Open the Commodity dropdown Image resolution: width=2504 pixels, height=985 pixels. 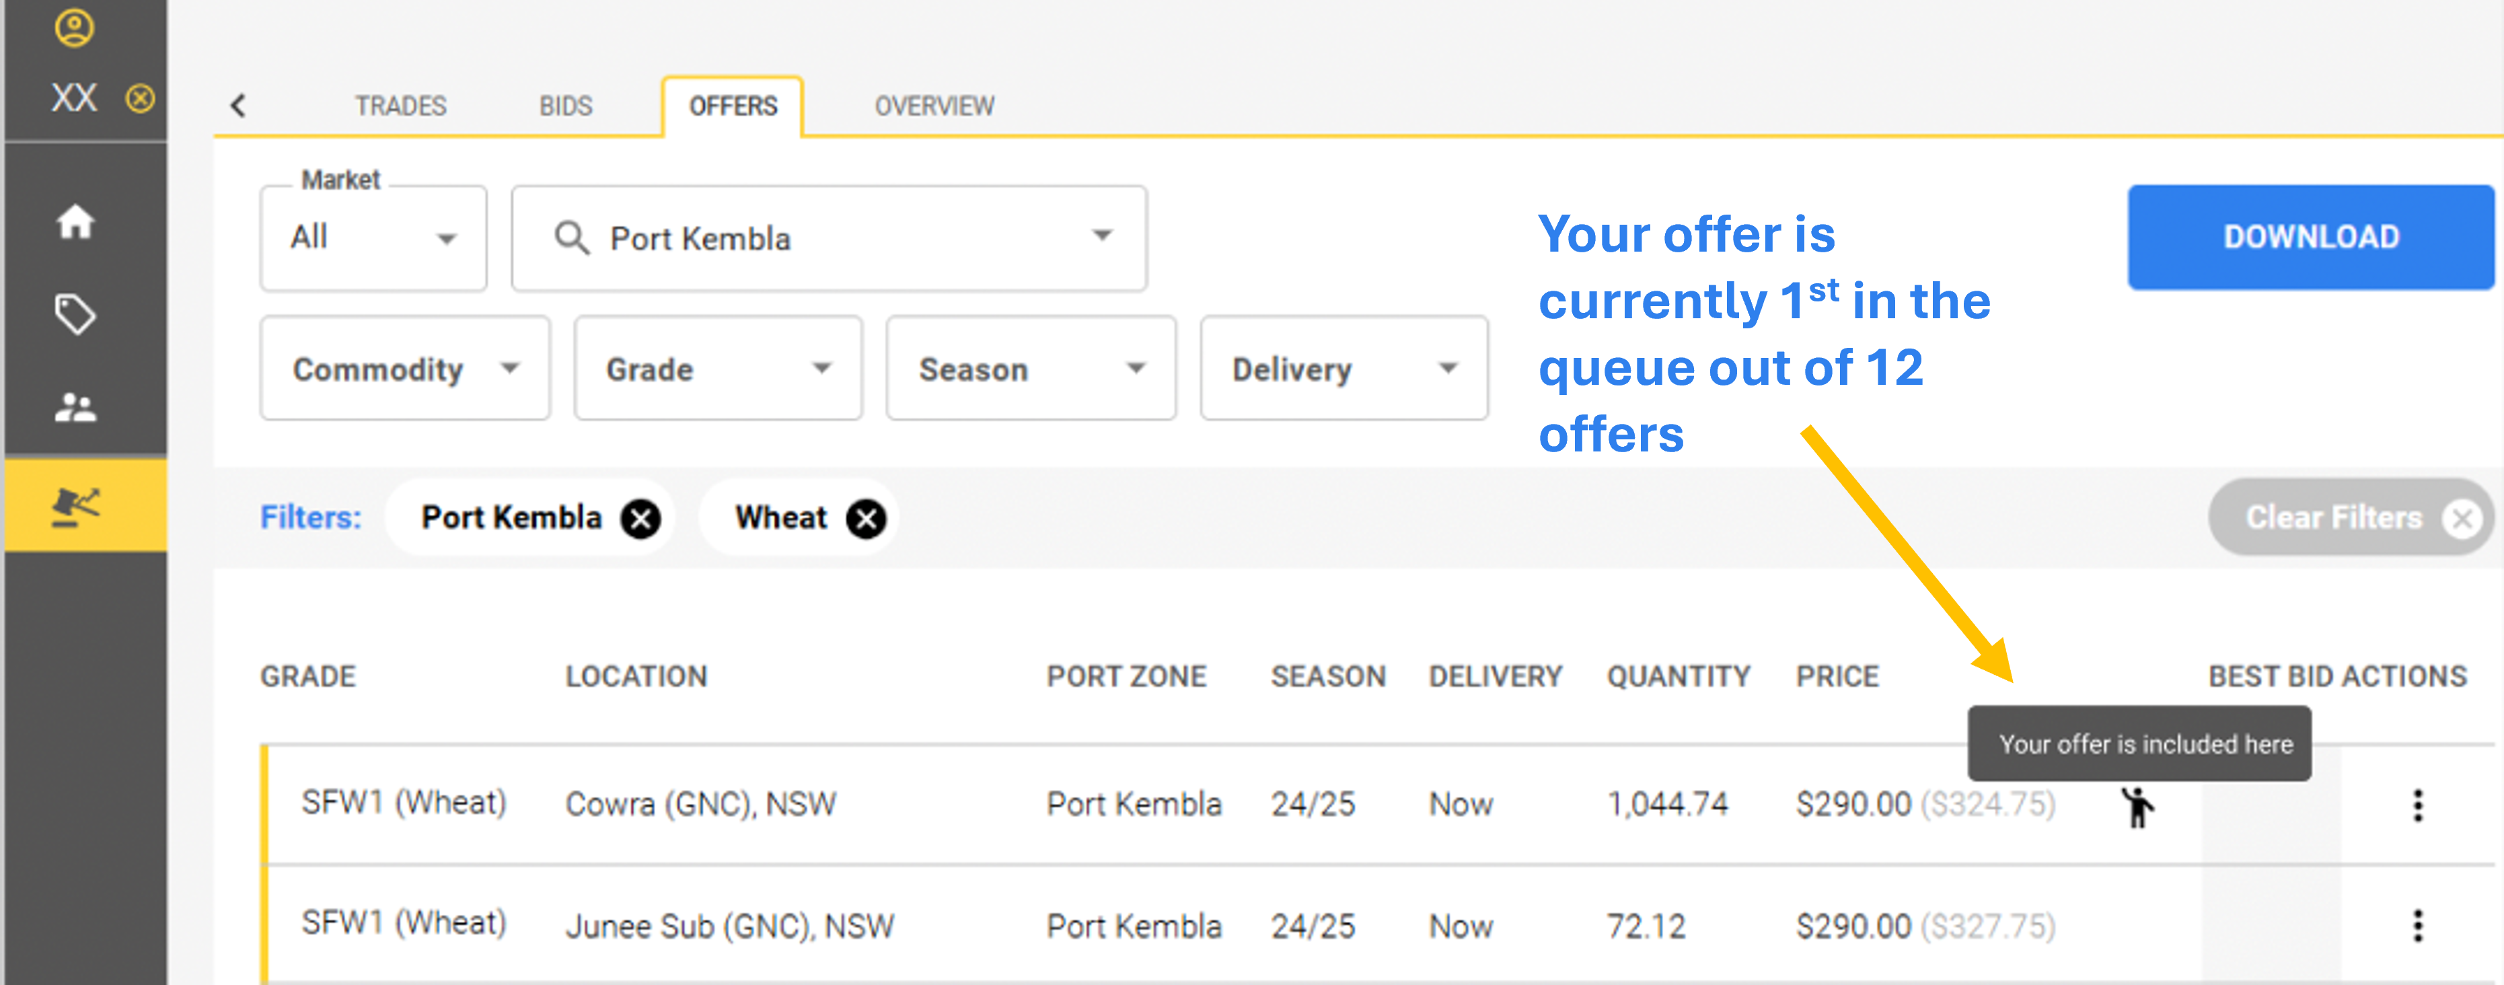tap(404, 369)
